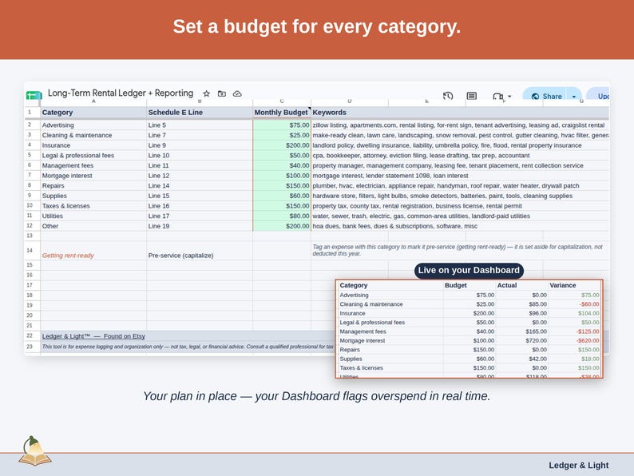Select the $100.00 Mortgage interest budget cell
The image size is (634, 476).
click(282, 176)
